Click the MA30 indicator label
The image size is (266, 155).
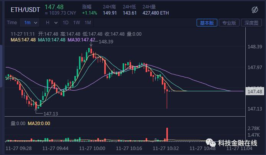click(x=81, y=40)
